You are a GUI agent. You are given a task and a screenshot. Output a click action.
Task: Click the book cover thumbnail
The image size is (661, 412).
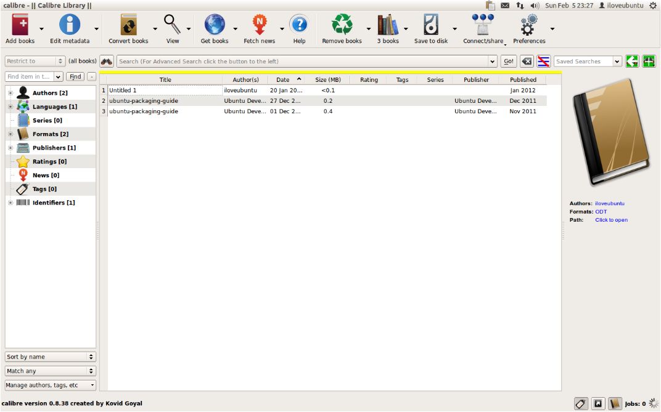coord(611,132)
